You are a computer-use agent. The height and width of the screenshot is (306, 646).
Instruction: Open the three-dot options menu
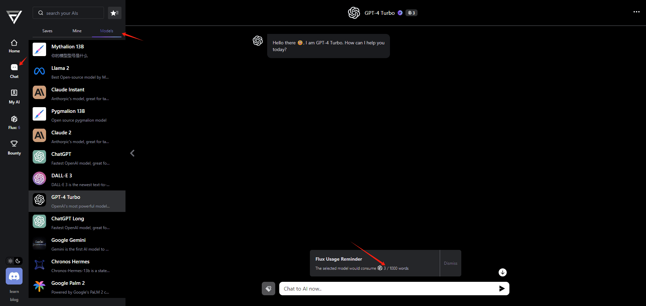(636, 12)
